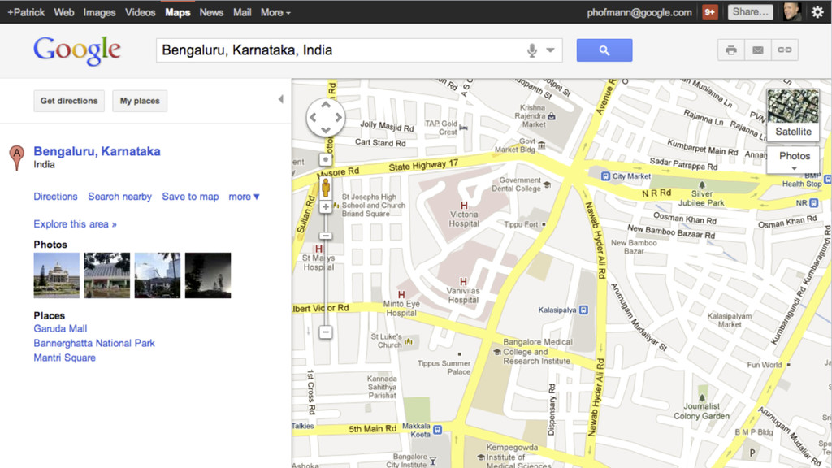Pan the map right with the arrow
Viewport: 832px width, 468px height.
click(x=338, y=117)
